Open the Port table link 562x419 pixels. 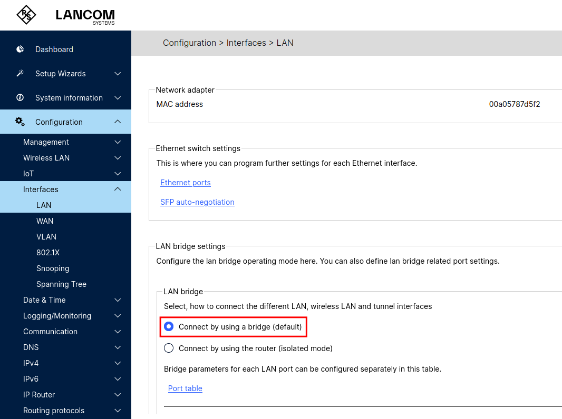coord(185,388)
